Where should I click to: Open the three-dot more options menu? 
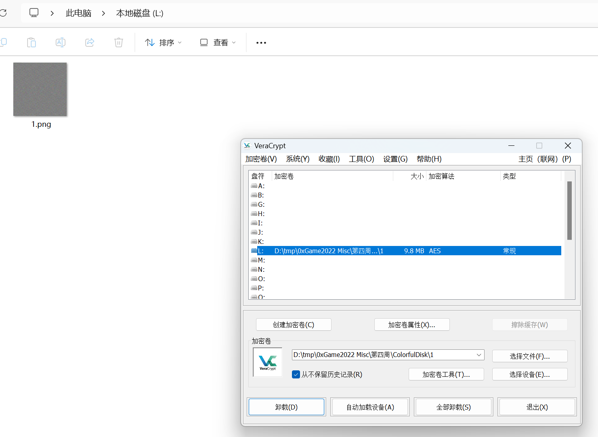pos(261,42)
